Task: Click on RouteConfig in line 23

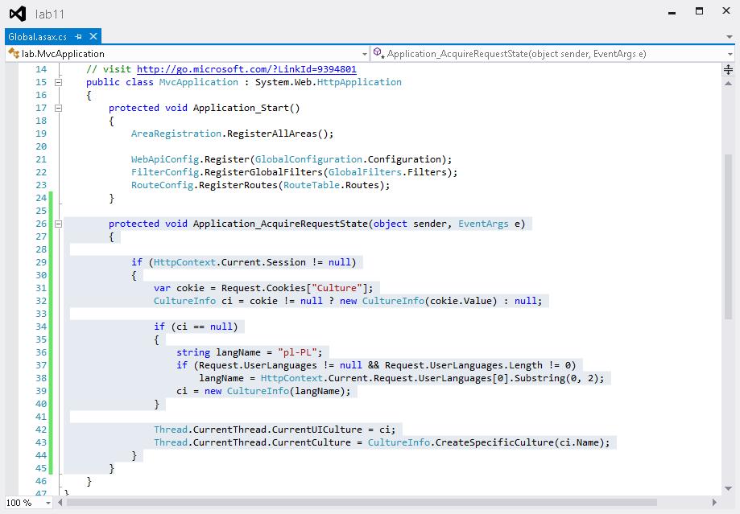Action: click(162, 185)
